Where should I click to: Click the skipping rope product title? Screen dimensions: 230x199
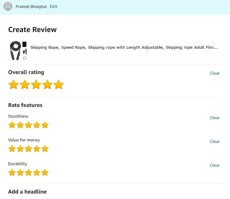click(x=124, y=48)
